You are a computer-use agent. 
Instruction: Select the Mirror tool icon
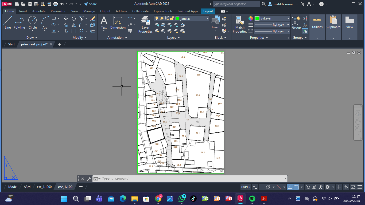pos(74,25)
